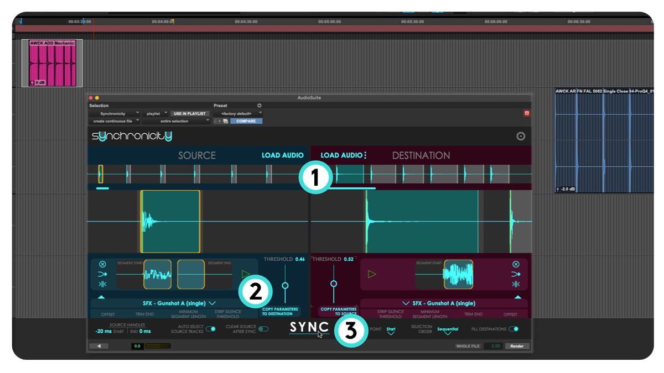Click destination Load Audio options dots
This screenshot has width=664, height=373.
(x=365, y=155)
